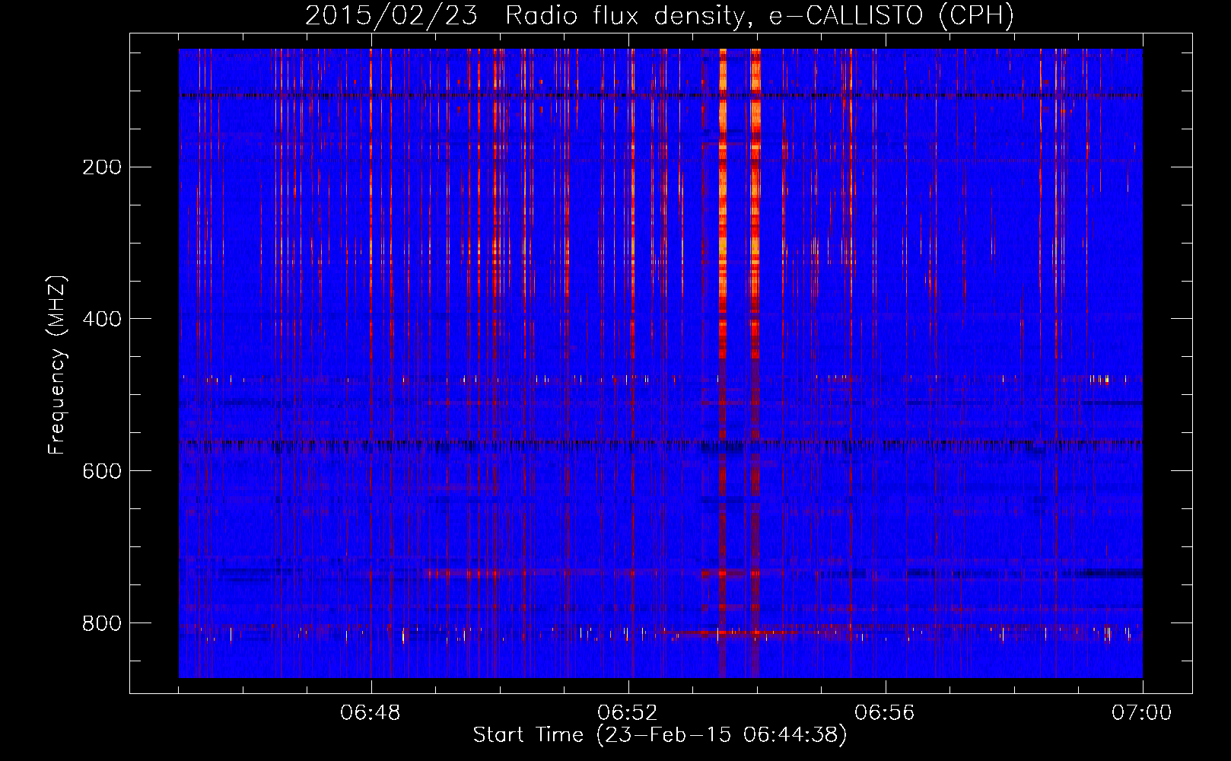
Task: Click the 'Start Time (23-Feb-15 06:44:38)' label
Action: [660, 735]
